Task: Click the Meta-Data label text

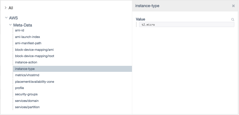Action: pyautogui.click(x=22, y=25)
